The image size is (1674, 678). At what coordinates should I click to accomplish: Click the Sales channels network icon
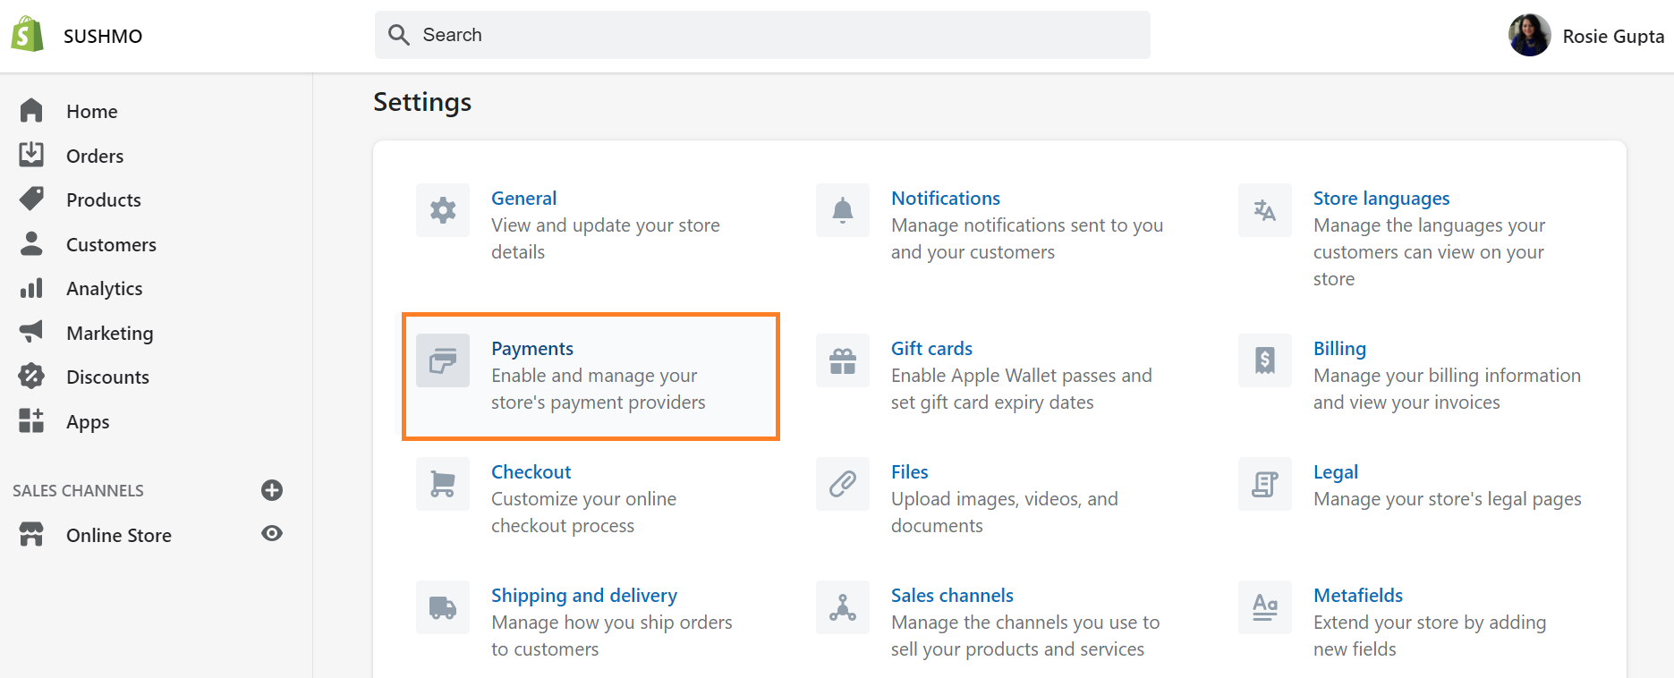[843, 607]
